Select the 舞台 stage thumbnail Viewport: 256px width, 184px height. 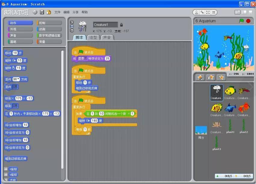[x=201, y=132]
